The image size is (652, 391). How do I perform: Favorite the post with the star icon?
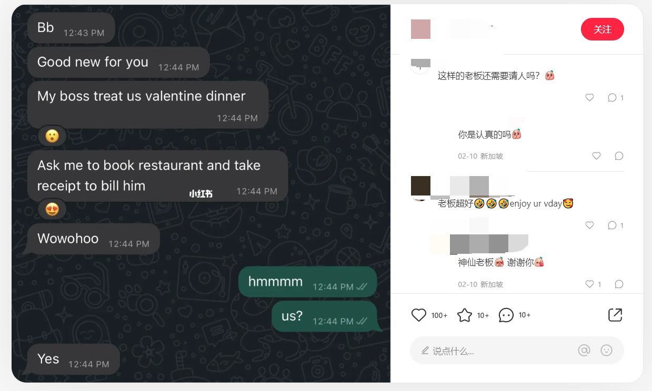click(465, 315)
